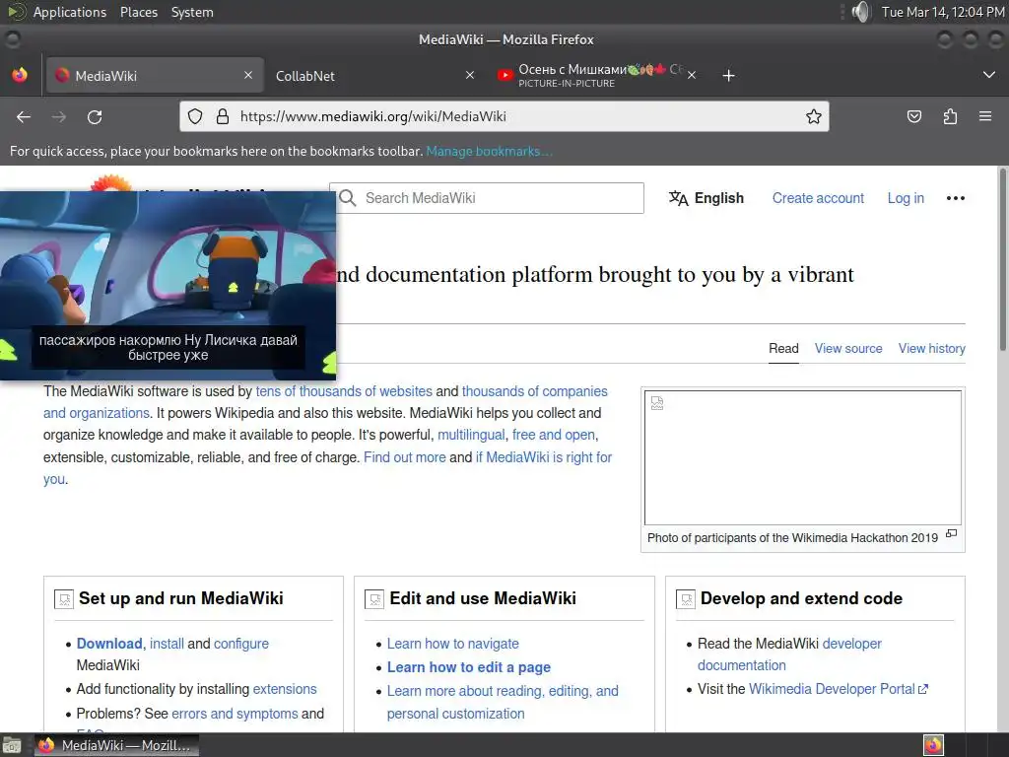Click the free and open link
Viewport: 1009px width, 757px height.
coord(554,435)
